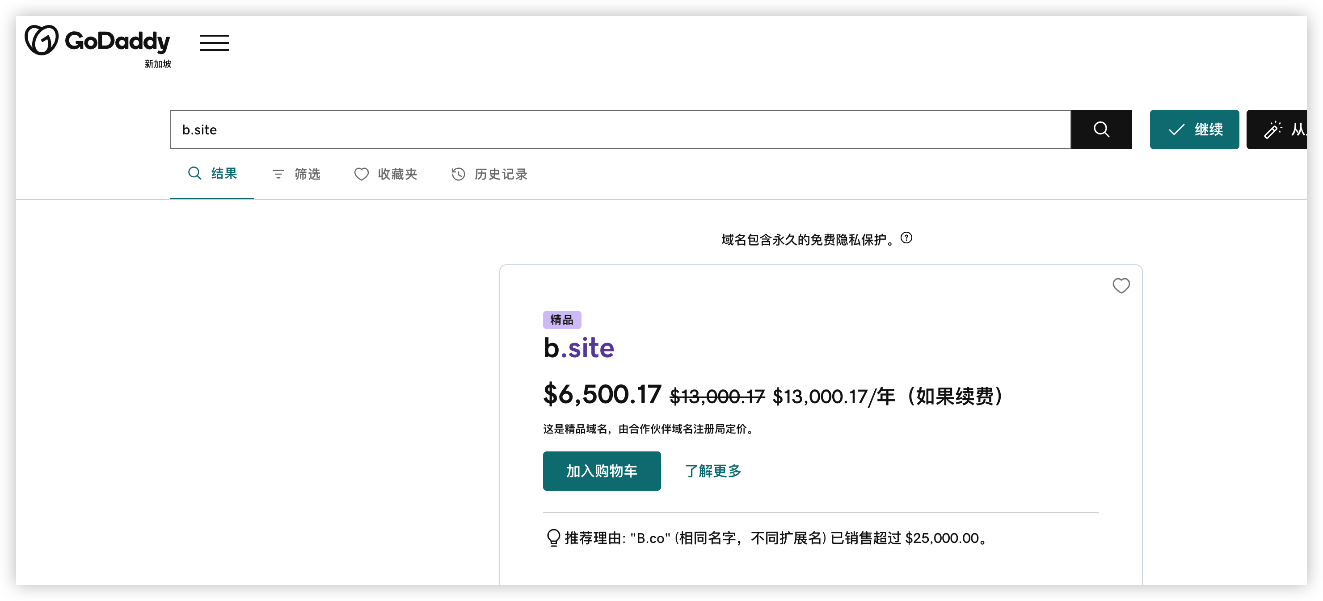Click the 收藏夹 heart icon in the tabs
Viewport: 1323px width, 601px height.
click(x=361, y=175)
